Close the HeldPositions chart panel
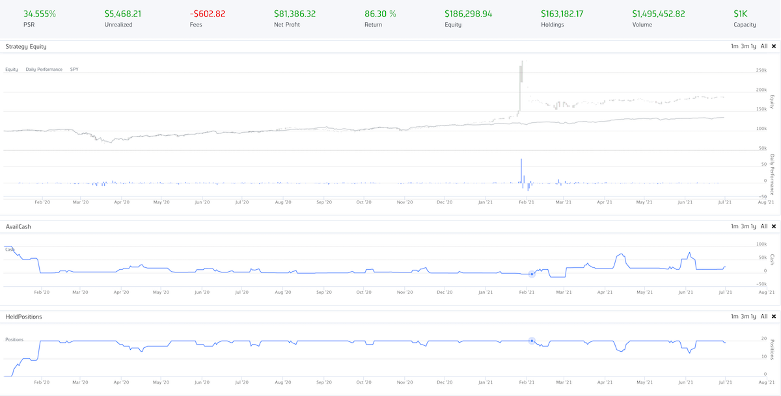The image size is (781, 396). click(774, 316)
